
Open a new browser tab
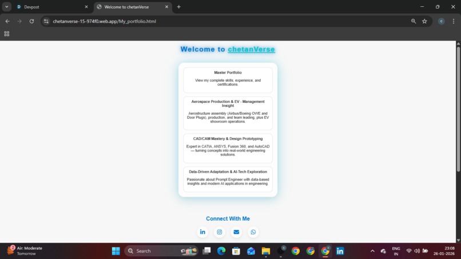179,7
